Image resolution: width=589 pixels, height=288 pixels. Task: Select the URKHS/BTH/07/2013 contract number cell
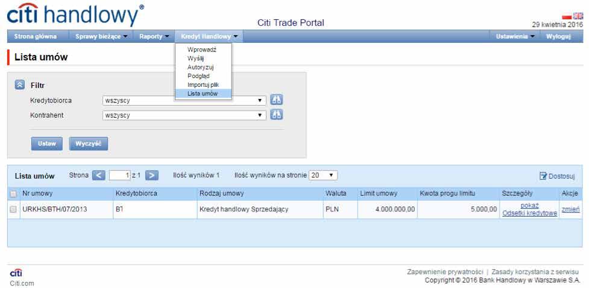pos(66,210)
